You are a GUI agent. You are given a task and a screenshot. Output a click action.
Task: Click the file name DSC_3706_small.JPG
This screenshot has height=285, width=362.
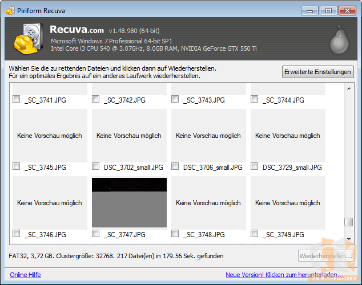click(213, 168)
